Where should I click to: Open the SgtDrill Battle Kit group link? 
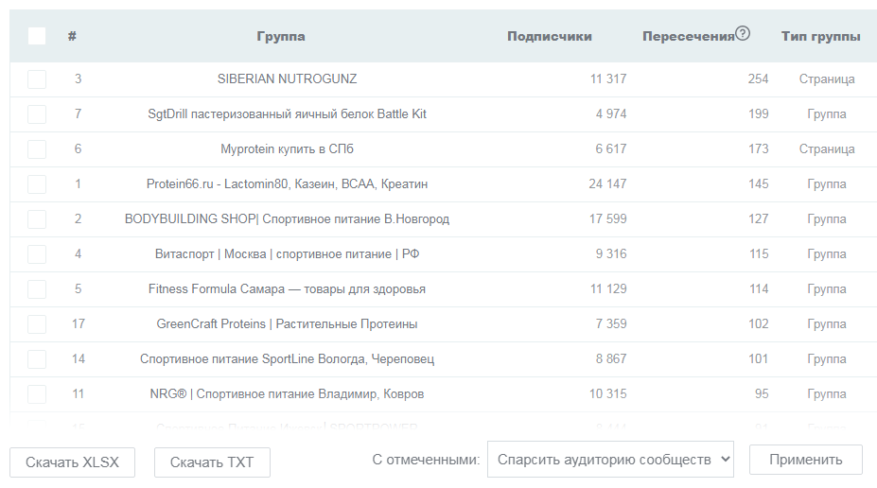[288, 114]
